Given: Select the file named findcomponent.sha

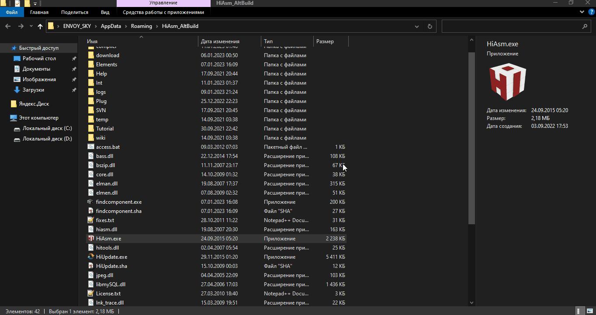Looking at the screenshot, I should [x=119, y=211].
